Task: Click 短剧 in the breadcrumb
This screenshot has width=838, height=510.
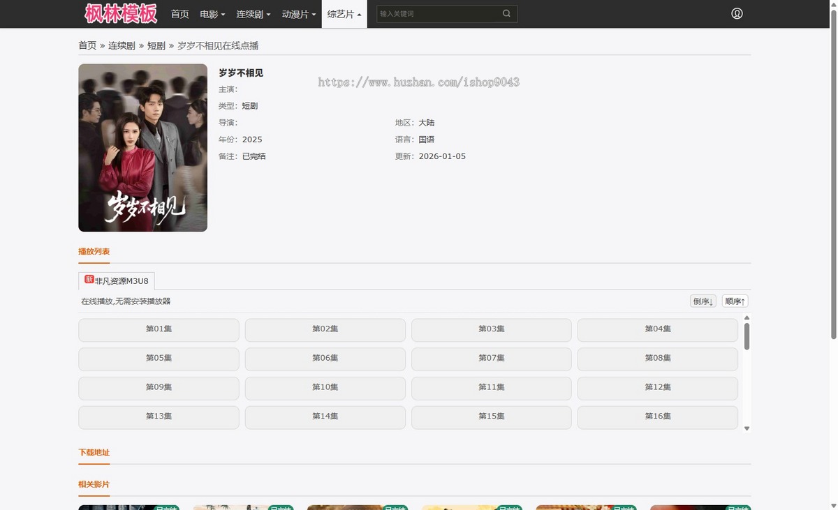Action: pos(156,45)
